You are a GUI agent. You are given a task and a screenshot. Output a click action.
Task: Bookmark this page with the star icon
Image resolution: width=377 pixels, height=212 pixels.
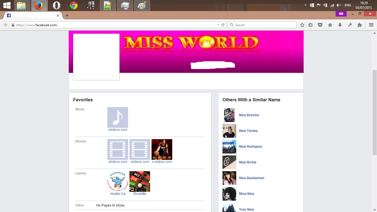302,25
